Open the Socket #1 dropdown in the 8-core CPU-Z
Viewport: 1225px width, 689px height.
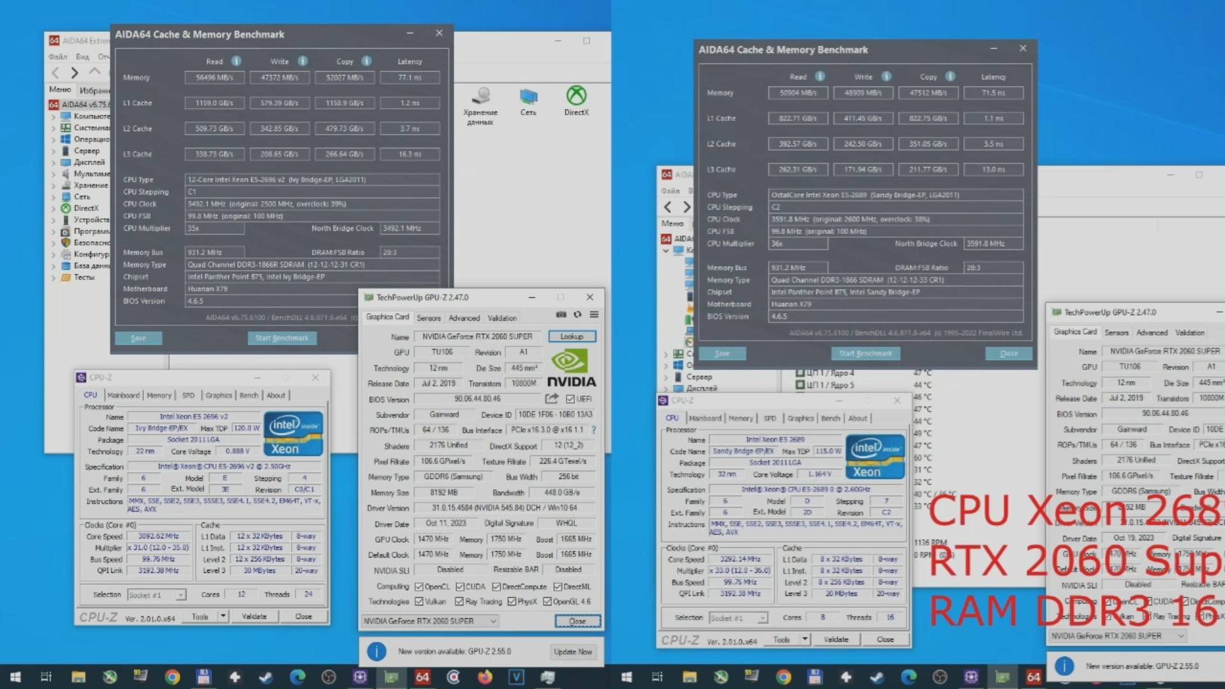click(738, 618)
